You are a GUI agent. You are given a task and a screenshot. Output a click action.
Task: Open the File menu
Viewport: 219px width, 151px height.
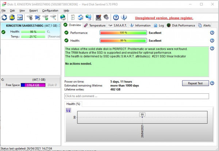click(x=4, y=11)
